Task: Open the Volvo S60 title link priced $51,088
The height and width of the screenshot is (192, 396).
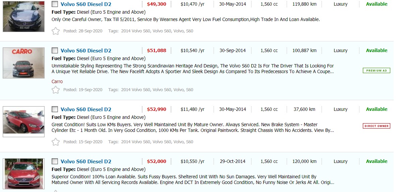Action: tap(86, 51)
